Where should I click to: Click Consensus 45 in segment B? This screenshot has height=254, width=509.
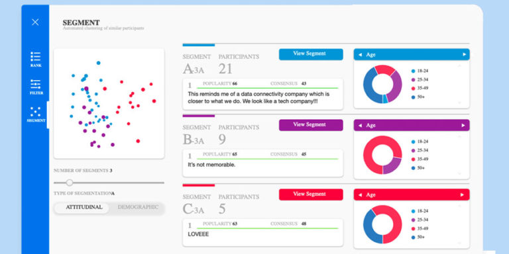[x=288, y=154]
